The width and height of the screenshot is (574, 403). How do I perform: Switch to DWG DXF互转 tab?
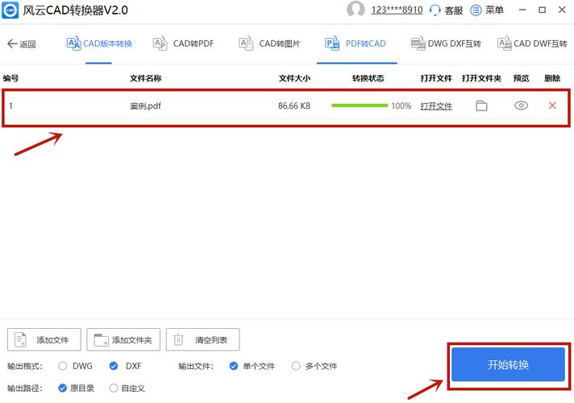tap(446, 44)
